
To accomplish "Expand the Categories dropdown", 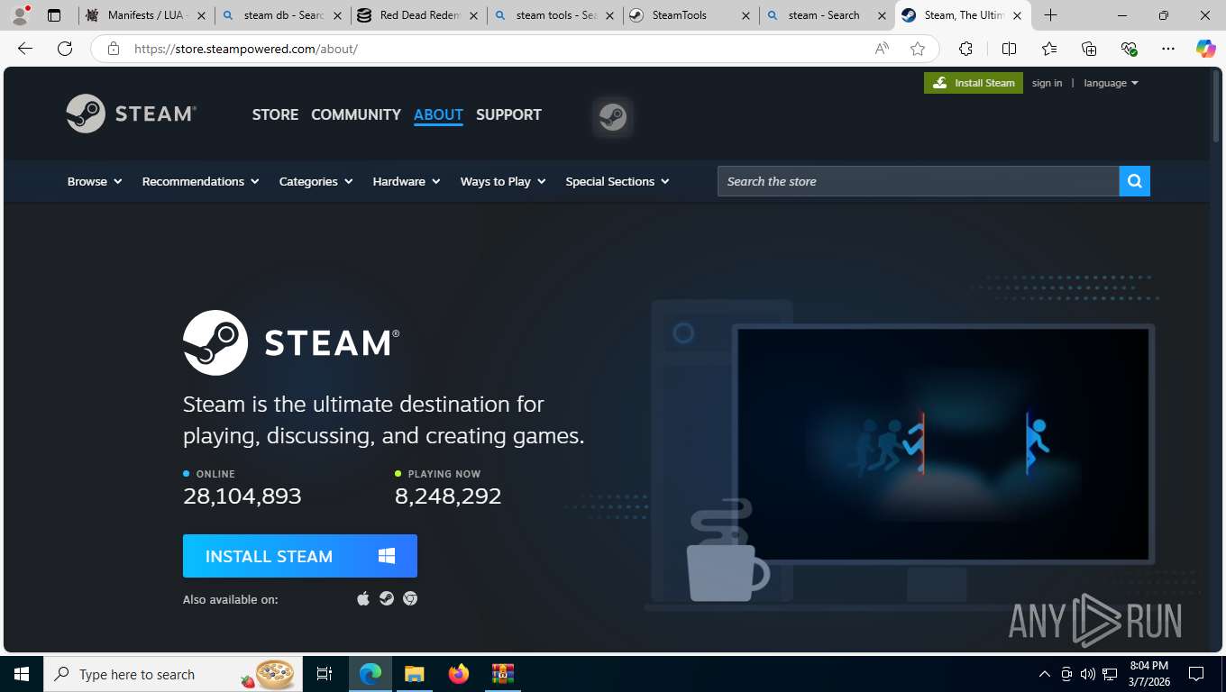I will point(316,181).
